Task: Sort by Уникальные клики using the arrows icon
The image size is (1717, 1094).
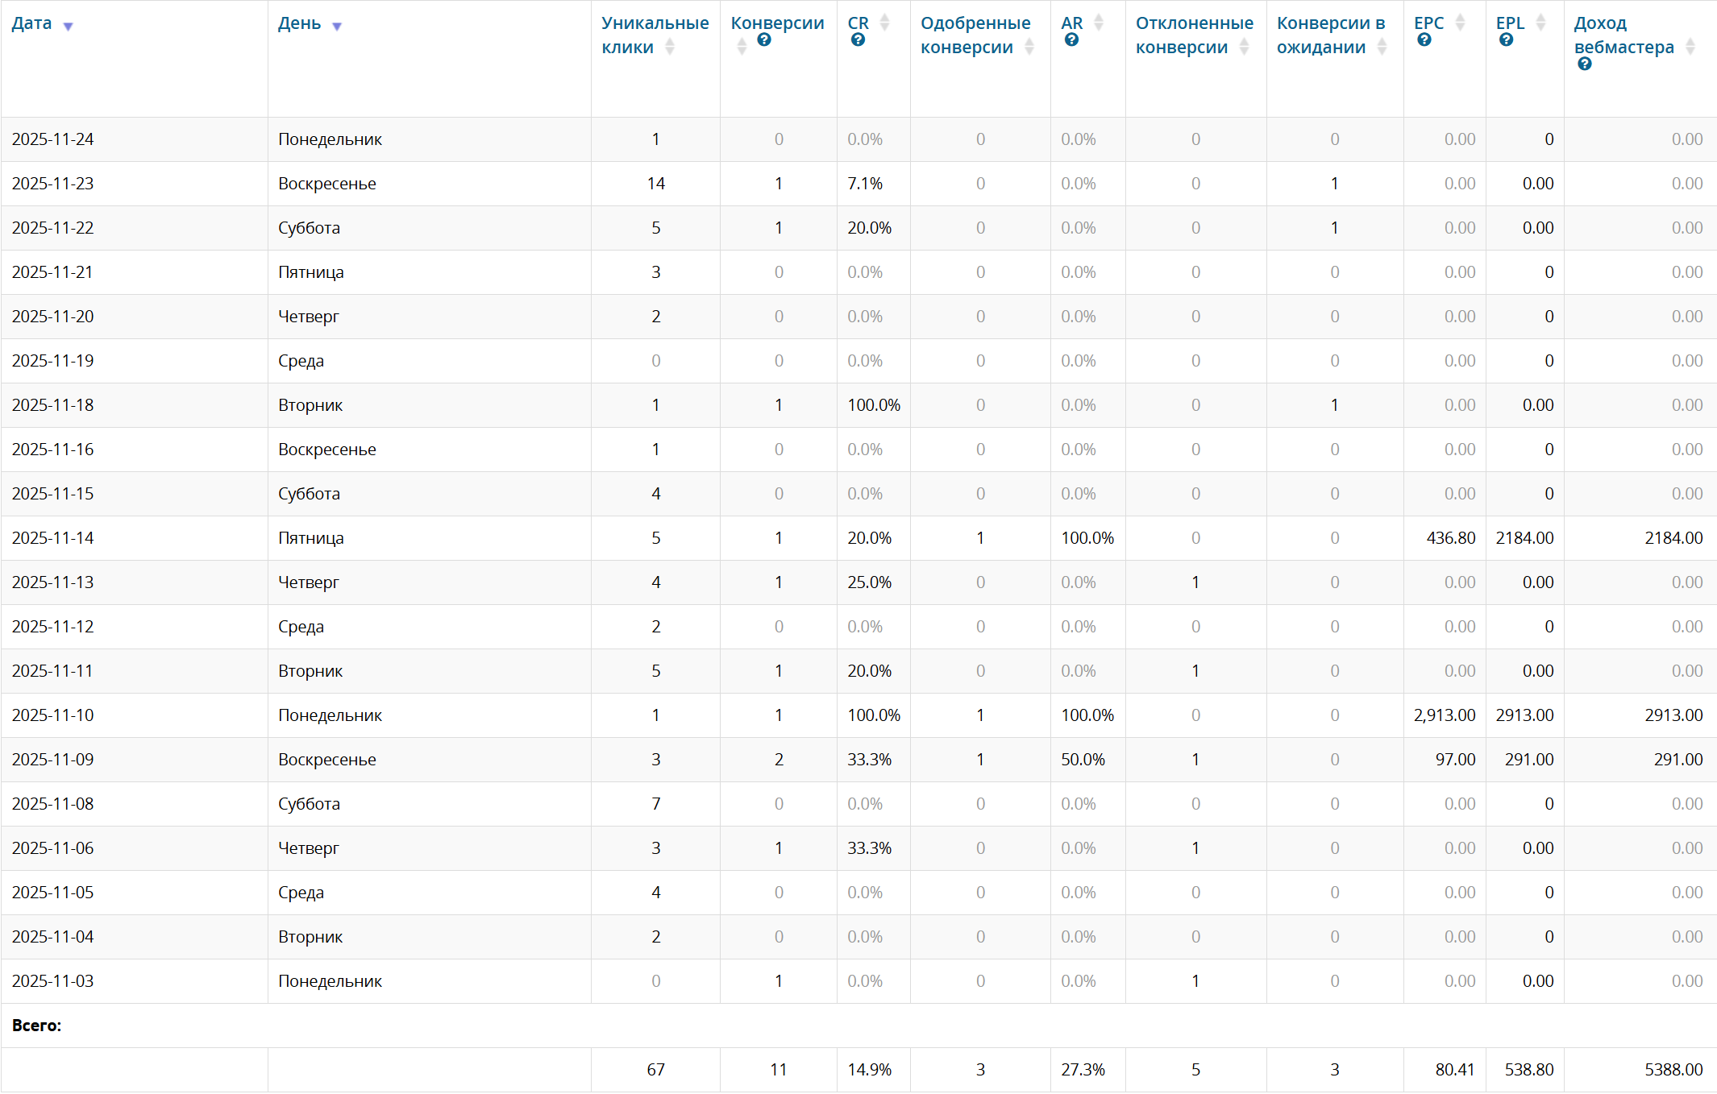Action: pyautogui.click(x=670, y=48)
